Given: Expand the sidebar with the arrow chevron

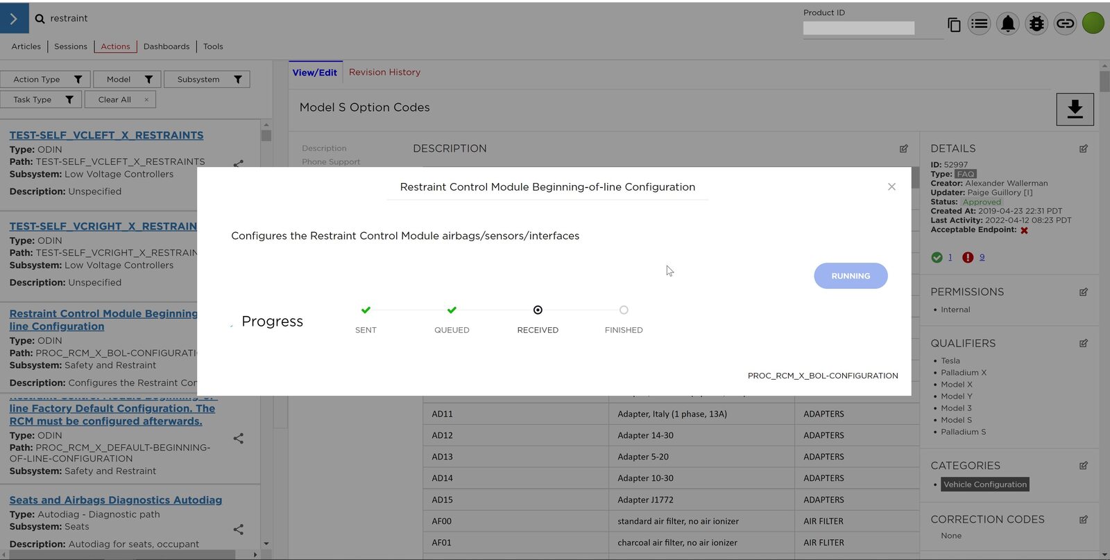Looking at the screenshot, I should click(14, 19).
